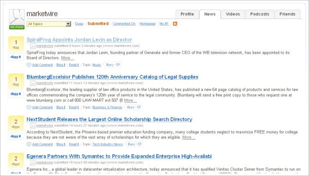Click Blog It for SpiralFrog story
Viewport: 309px width, 176px height.
coord(61,65)
